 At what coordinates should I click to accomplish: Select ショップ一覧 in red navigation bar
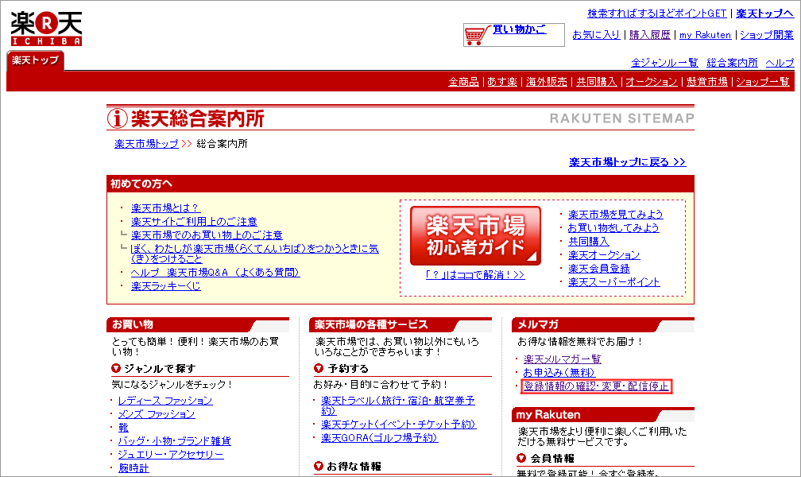[x=763, y=82]
